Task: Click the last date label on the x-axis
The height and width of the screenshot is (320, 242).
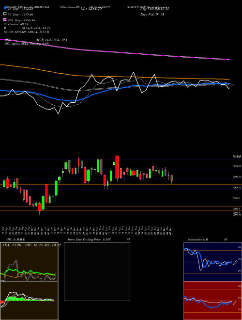Action: point(170,230)
